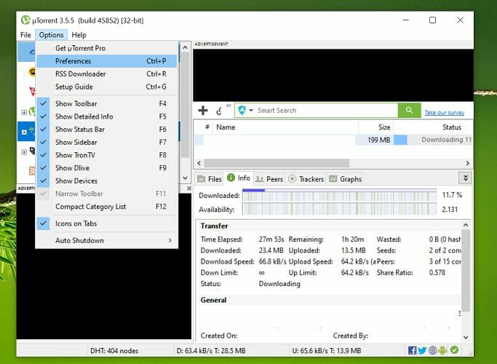Collapse the detailed info pane with the double chevron
Screen dimensions: 497x364
tap(465, 178)
